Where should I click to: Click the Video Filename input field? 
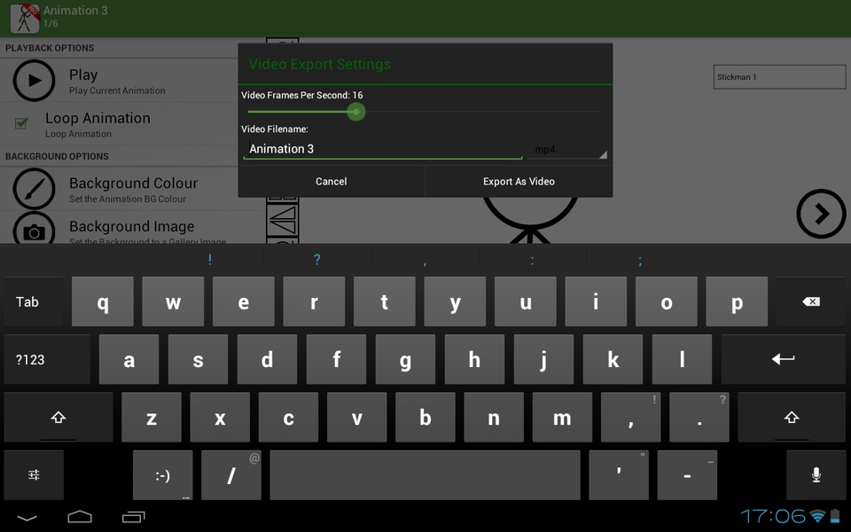[x=383, y=149]
